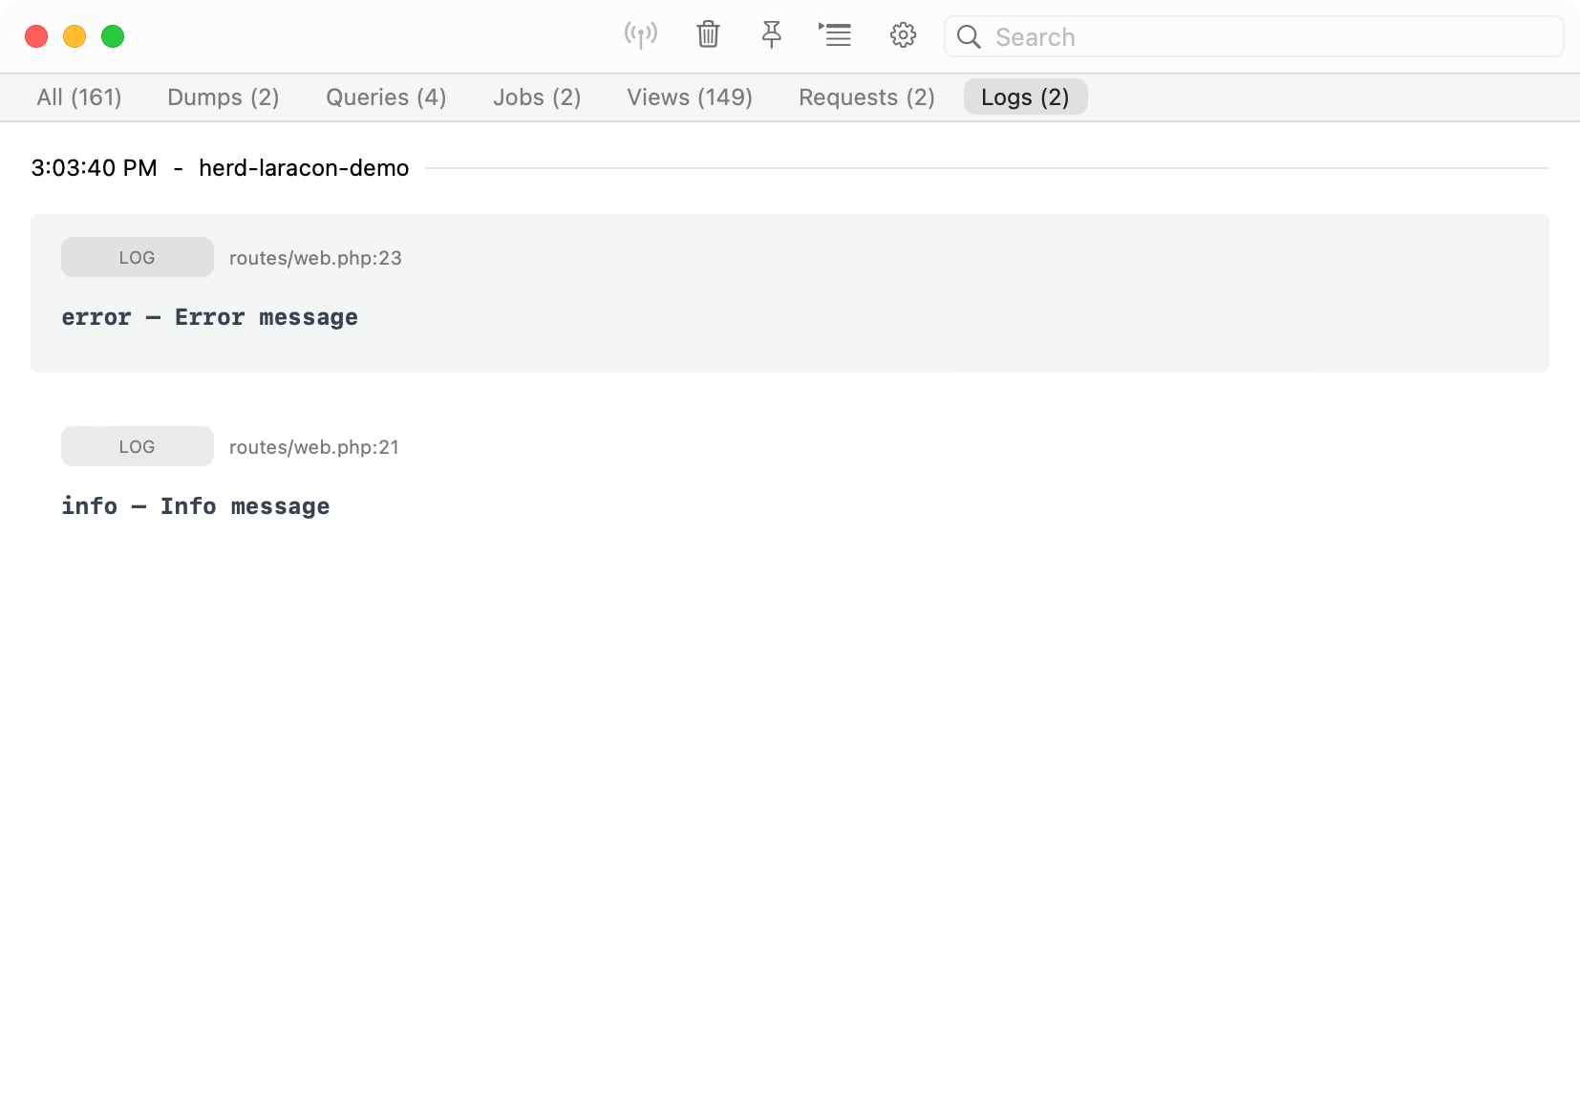Open the routes/web.php:21 file link
1580x1114 pixels.
[x=314, y=447]
